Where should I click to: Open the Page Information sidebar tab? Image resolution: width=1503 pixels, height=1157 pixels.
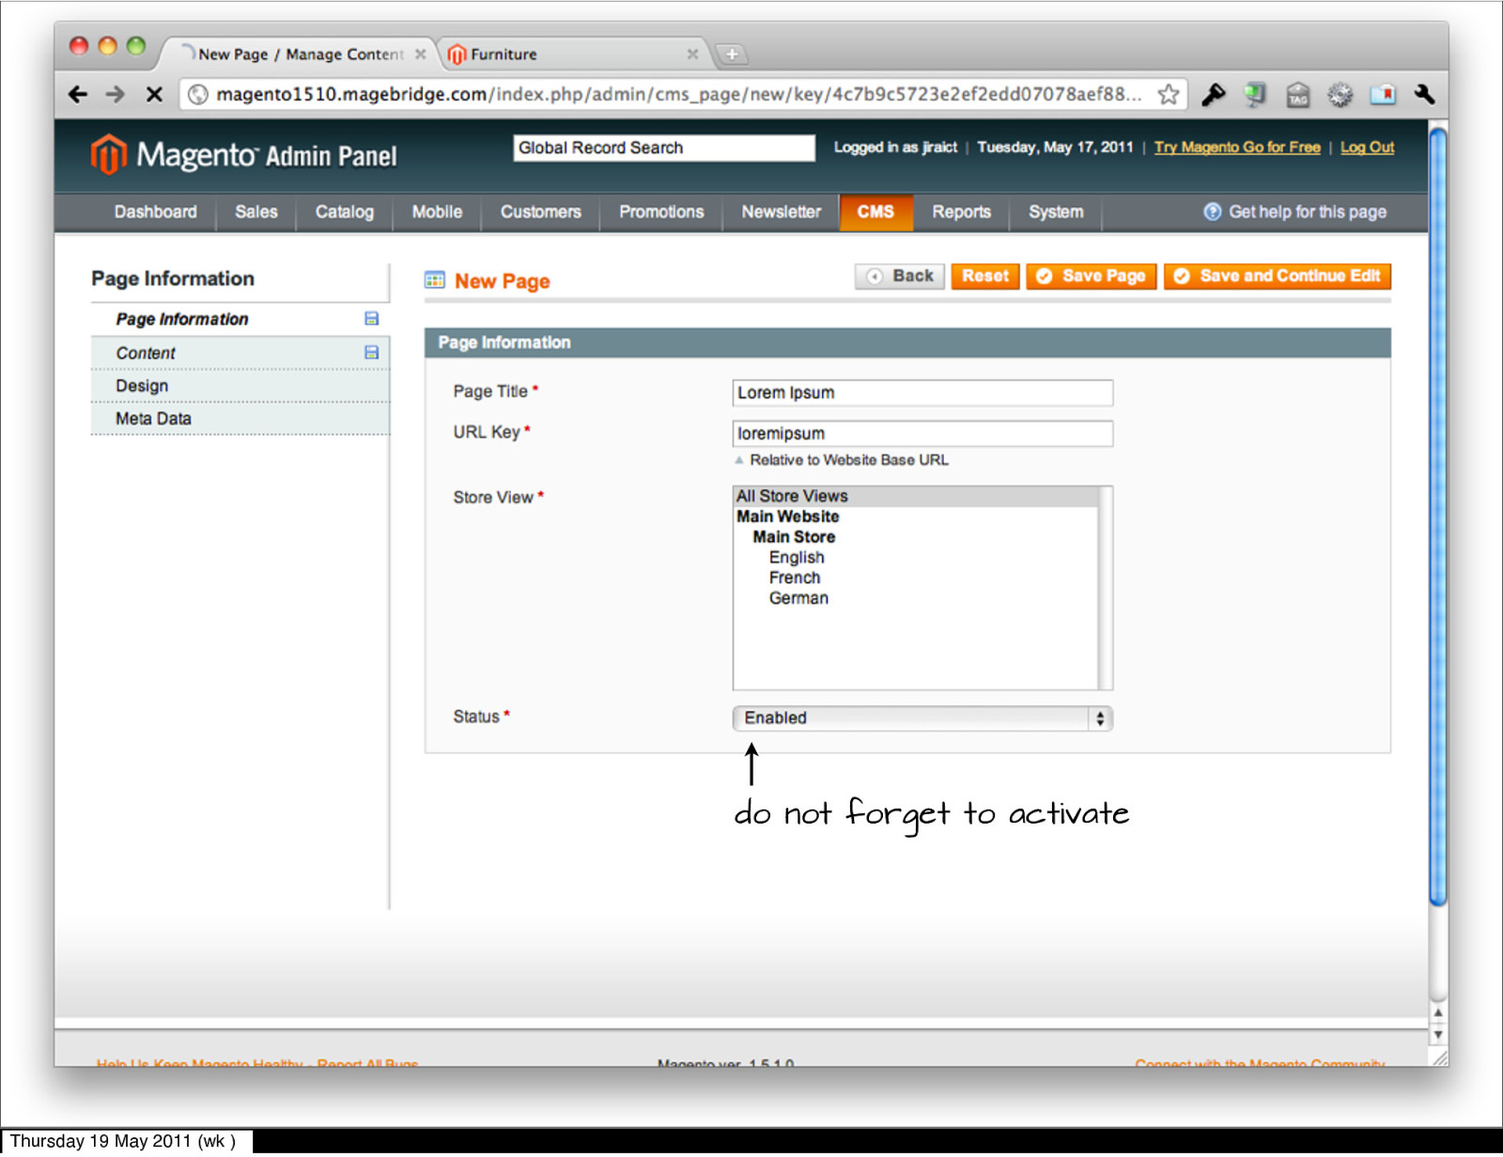pos(240,319)
